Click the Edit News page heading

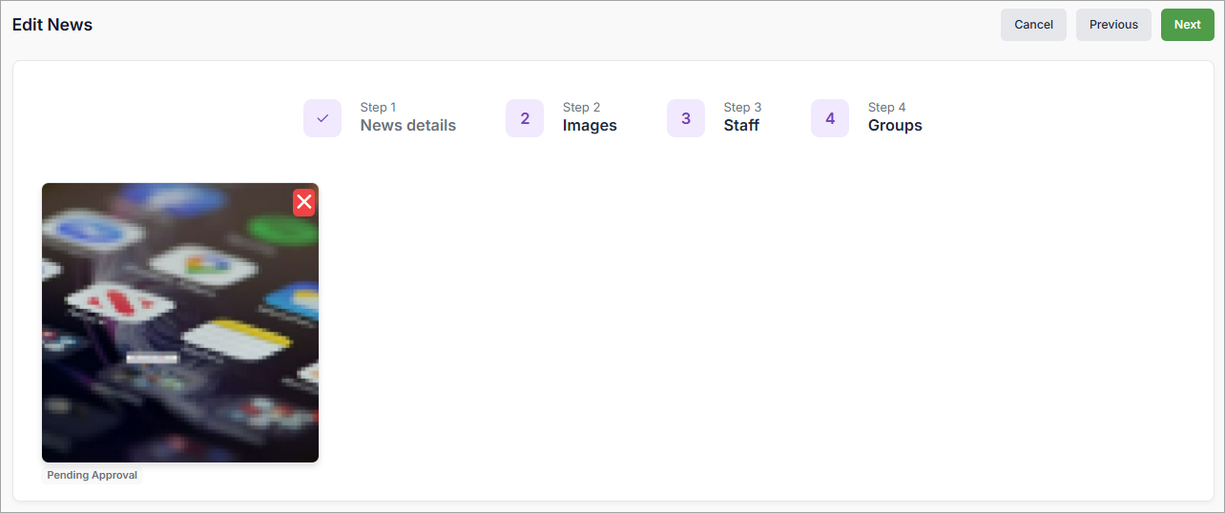52,25
